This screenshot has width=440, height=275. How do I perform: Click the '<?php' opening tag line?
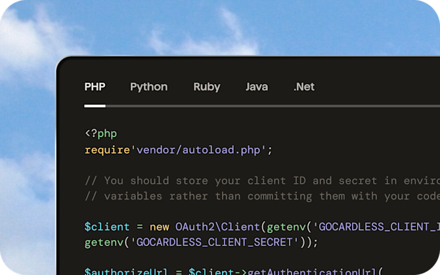pyautogui.click(x=100, y=133)
